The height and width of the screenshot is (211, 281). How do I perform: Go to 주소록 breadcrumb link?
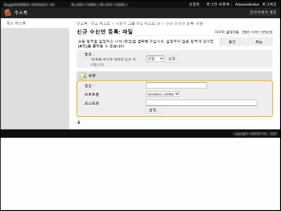81,23
